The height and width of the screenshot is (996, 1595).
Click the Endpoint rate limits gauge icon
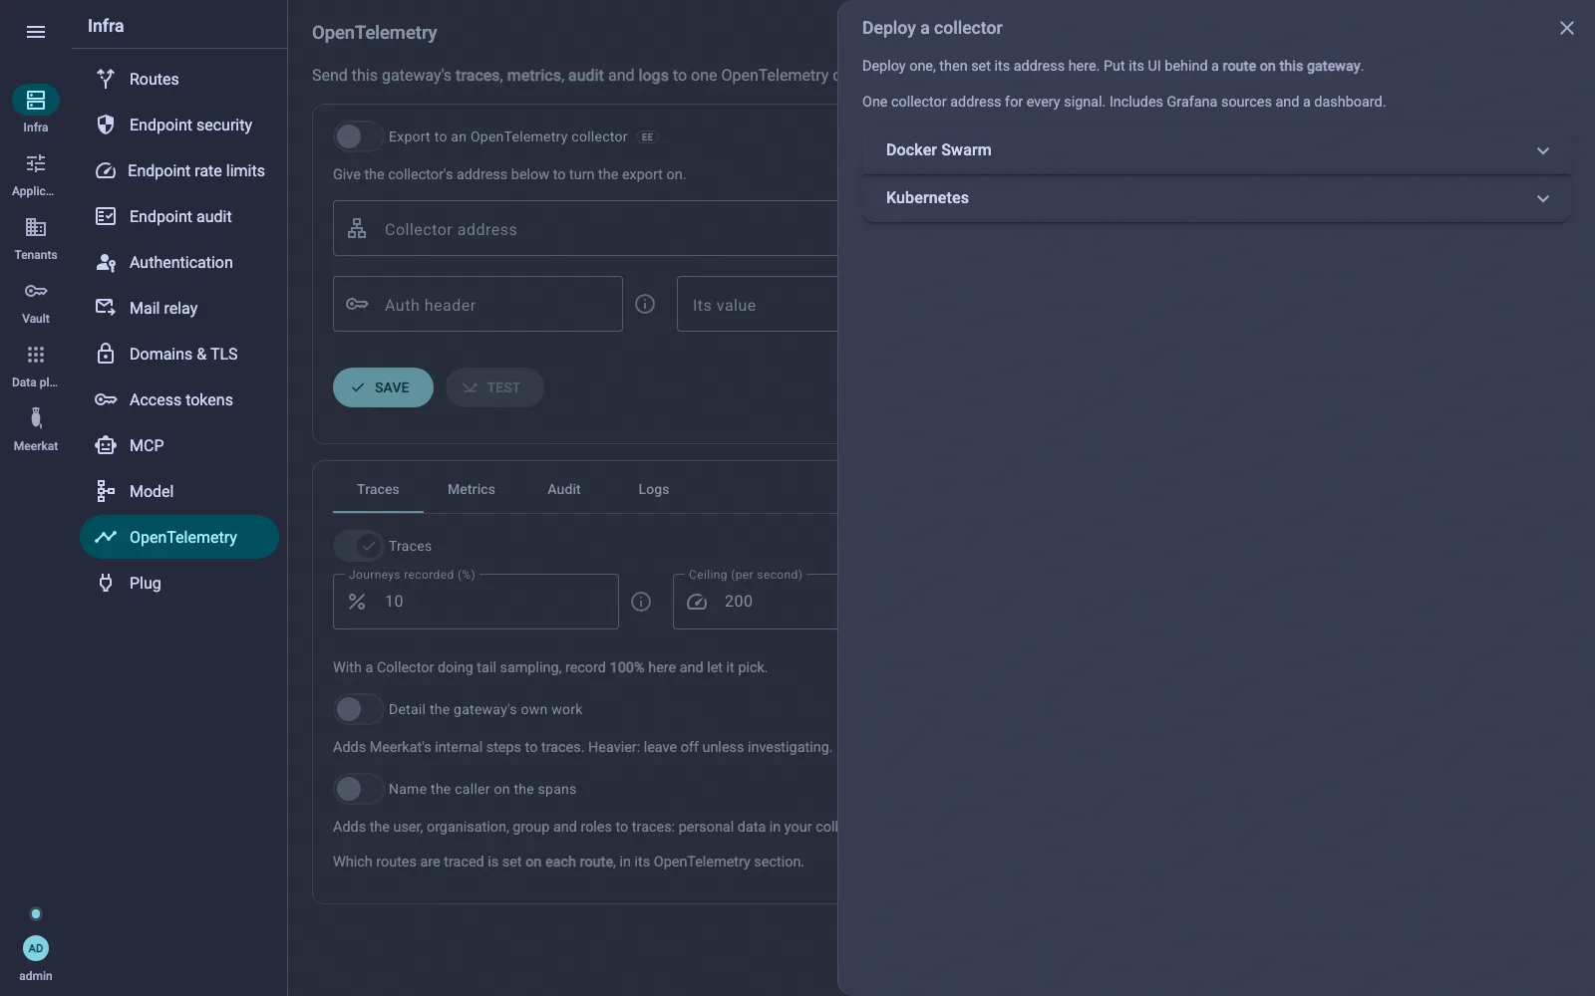click(x=106, y=170)
